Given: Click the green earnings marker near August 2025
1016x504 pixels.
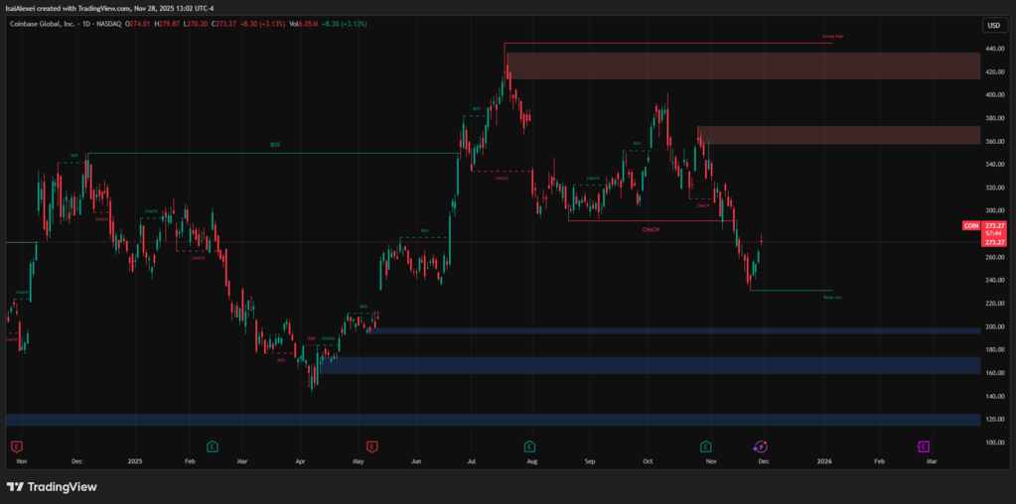Looking at the screenshot, I should pos(529,446).
